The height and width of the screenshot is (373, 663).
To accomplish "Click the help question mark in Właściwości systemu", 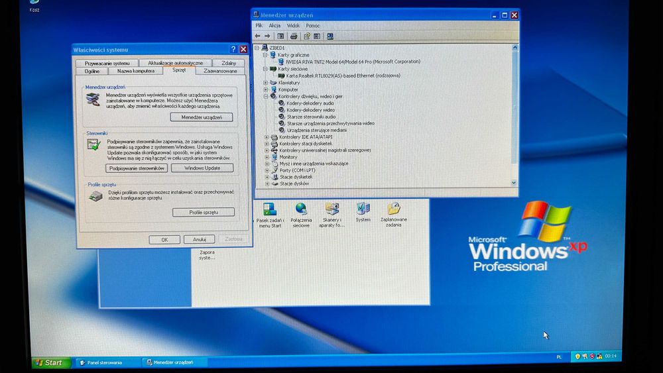I will (233, 50).
